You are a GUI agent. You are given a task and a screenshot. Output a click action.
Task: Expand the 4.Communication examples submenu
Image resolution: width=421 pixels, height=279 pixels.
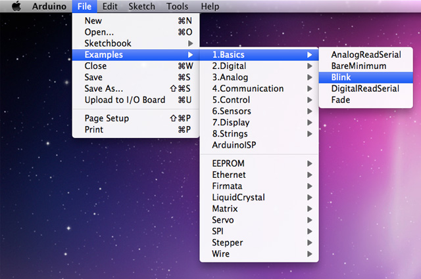click(247, 89)
